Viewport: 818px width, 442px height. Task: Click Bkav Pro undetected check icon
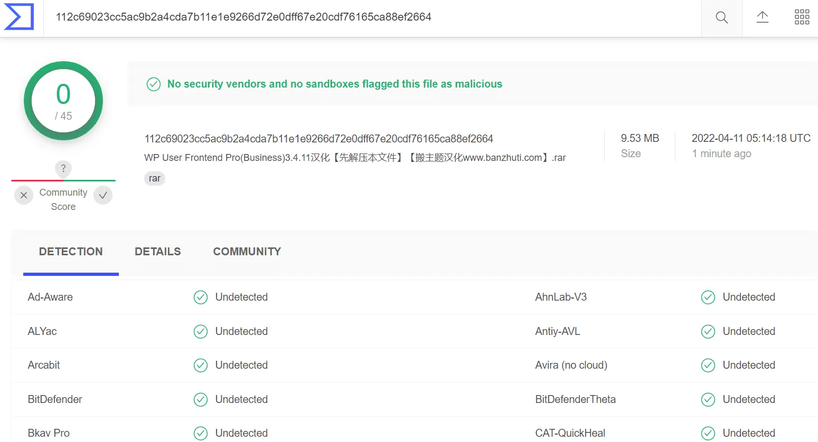201,434
